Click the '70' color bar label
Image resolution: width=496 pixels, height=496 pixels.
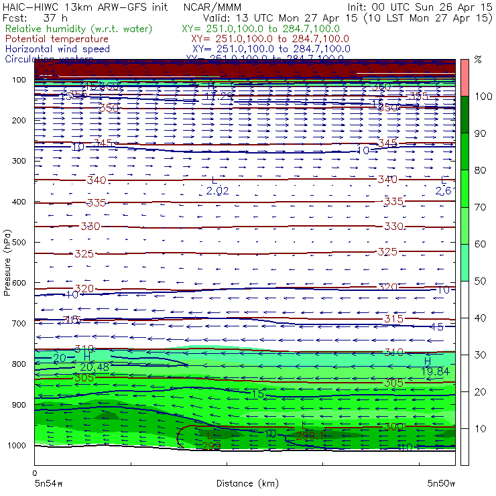click(480, 207)
